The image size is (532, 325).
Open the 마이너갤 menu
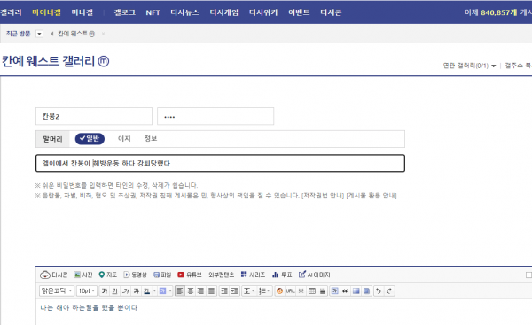point(46,12)
